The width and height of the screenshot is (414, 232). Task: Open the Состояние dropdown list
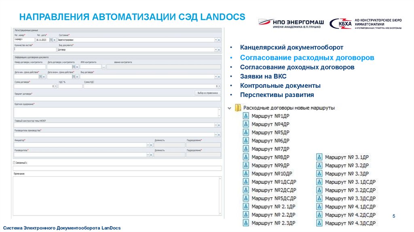pyautogui.click(x=215, y=40)
